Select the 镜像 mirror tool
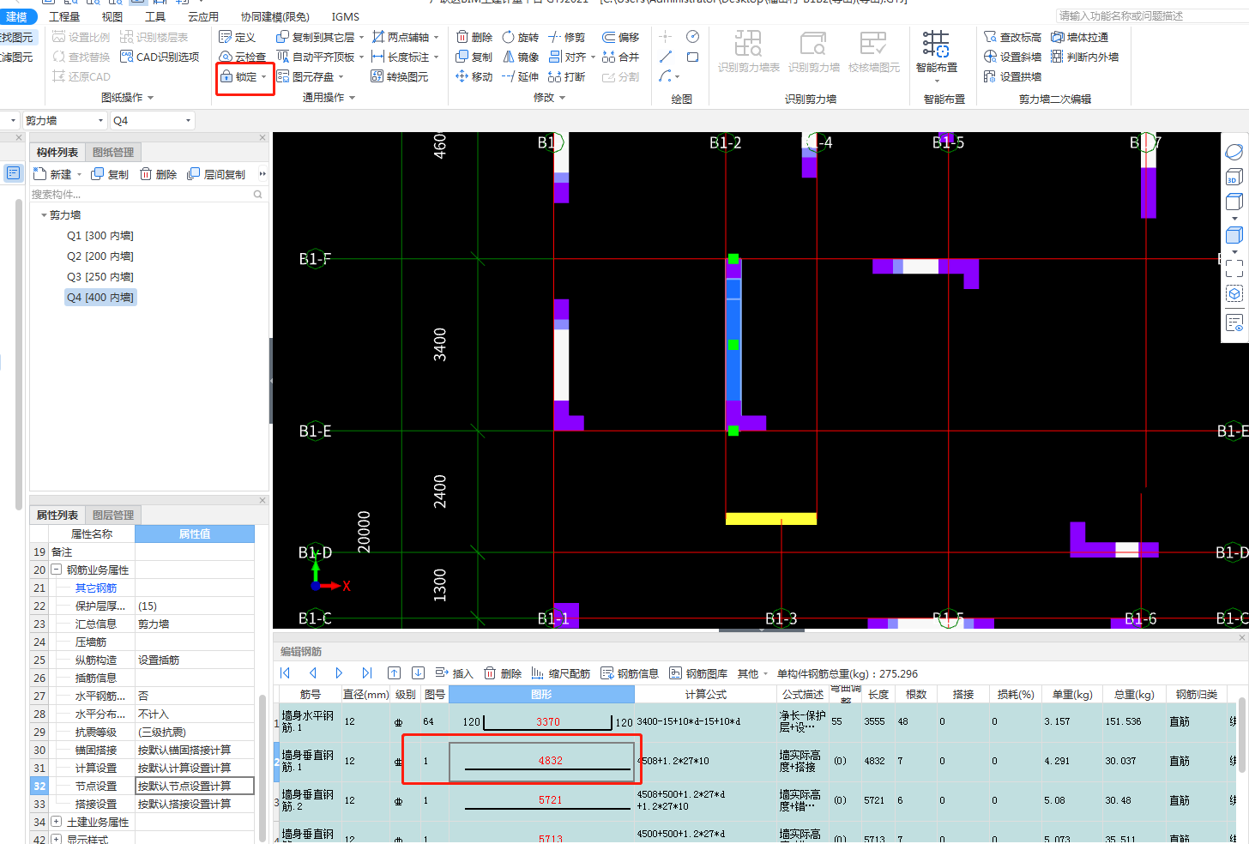Viewport: 1249px width, 844px height. pos(521,57)
